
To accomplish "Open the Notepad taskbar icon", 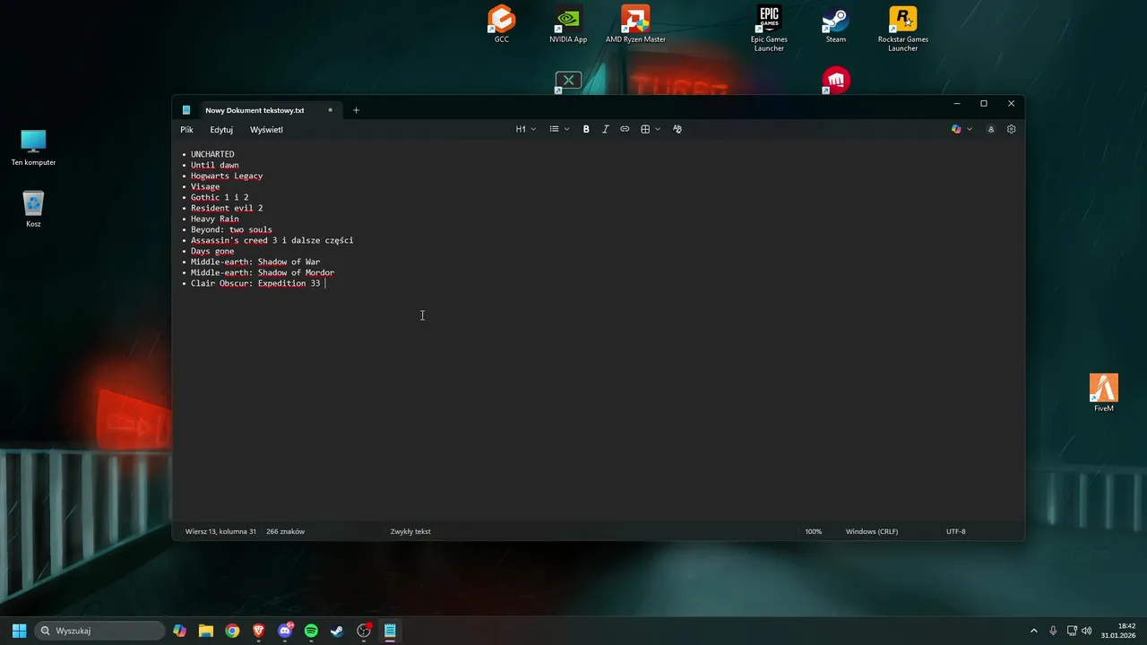I will pyautogui.click(x=390, y=631).
